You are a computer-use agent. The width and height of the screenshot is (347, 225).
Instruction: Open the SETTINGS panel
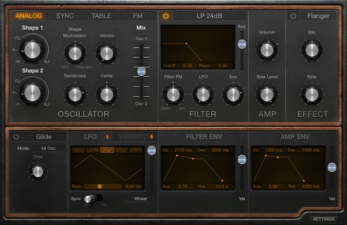323,219
